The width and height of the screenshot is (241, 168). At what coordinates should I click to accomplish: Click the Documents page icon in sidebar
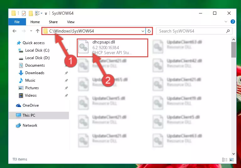[x=21, y=65]
